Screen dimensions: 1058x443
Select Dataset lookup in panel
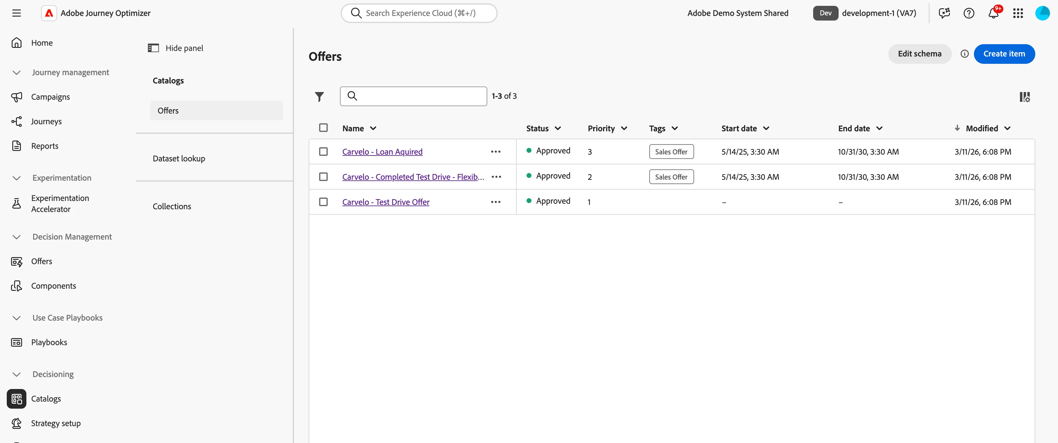[179, 159]
